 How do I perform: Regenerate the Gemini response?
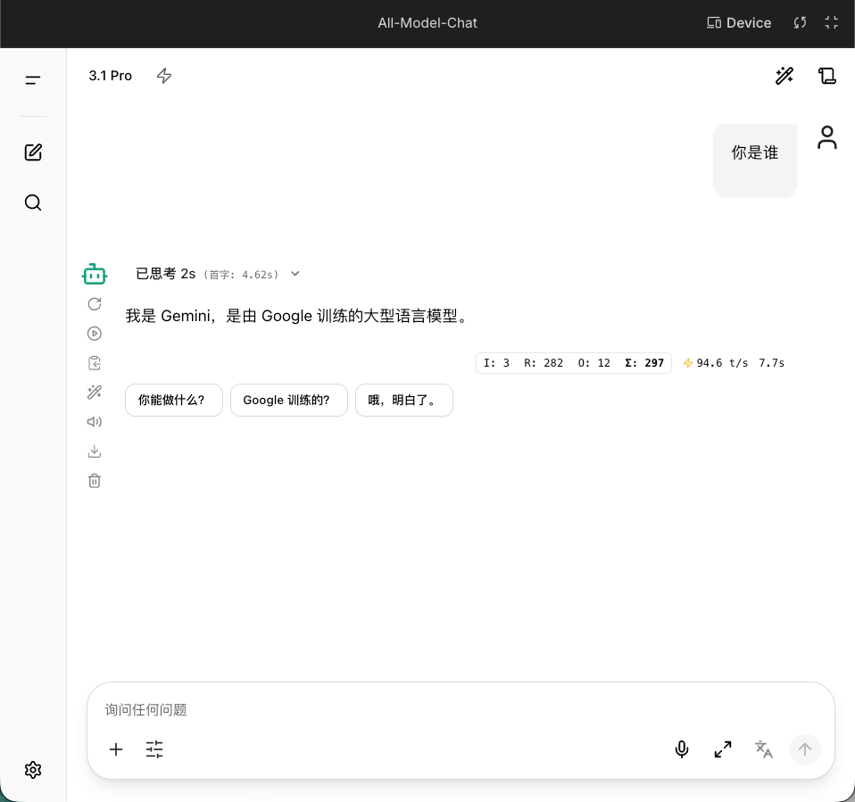(95, 303)
